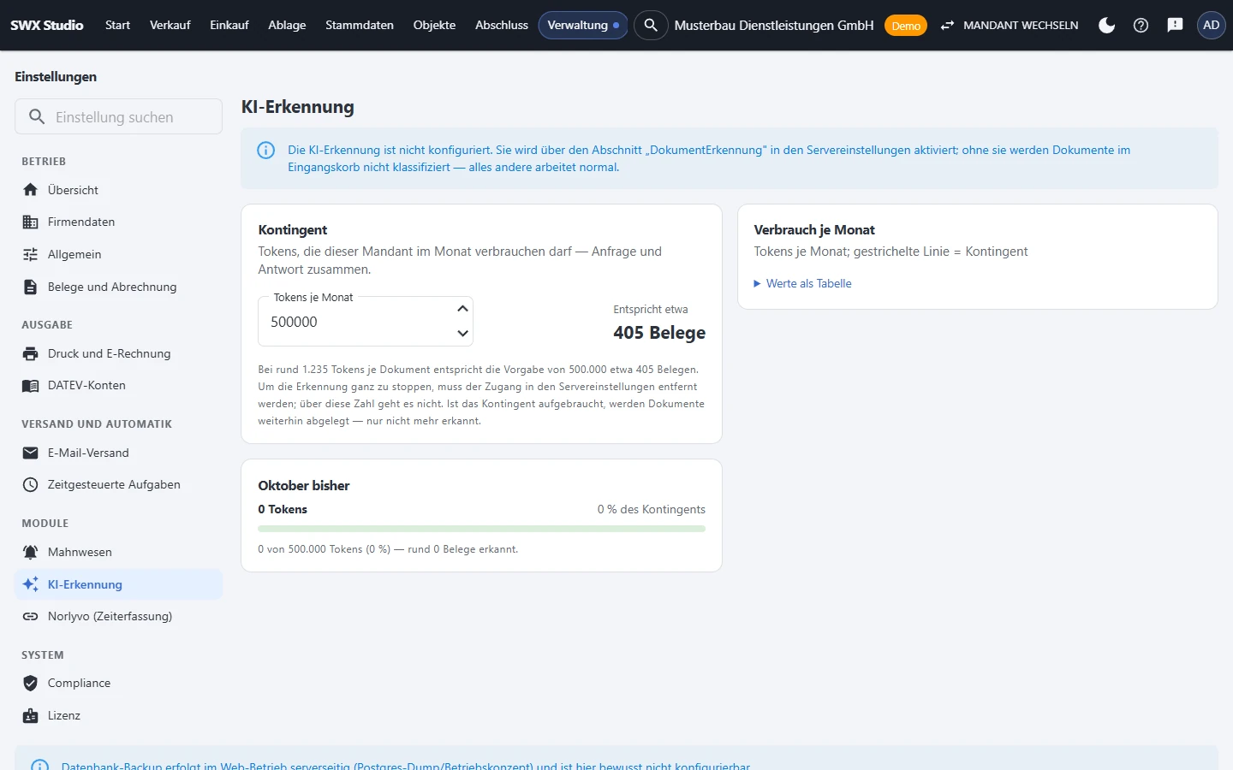This screenshot has width=1233, height=770.
Task: Click the Einstellung suchen search field
Action: click(x=118, y=116)
